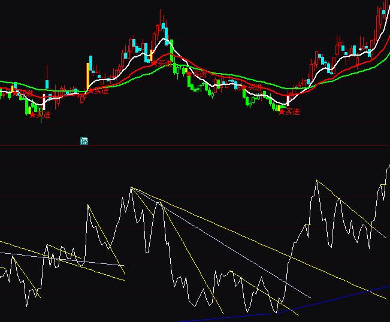The image size is (390, 322).
Task: Click the 买进 marker before the final bottom signal
Action: [x=252, y=87]
